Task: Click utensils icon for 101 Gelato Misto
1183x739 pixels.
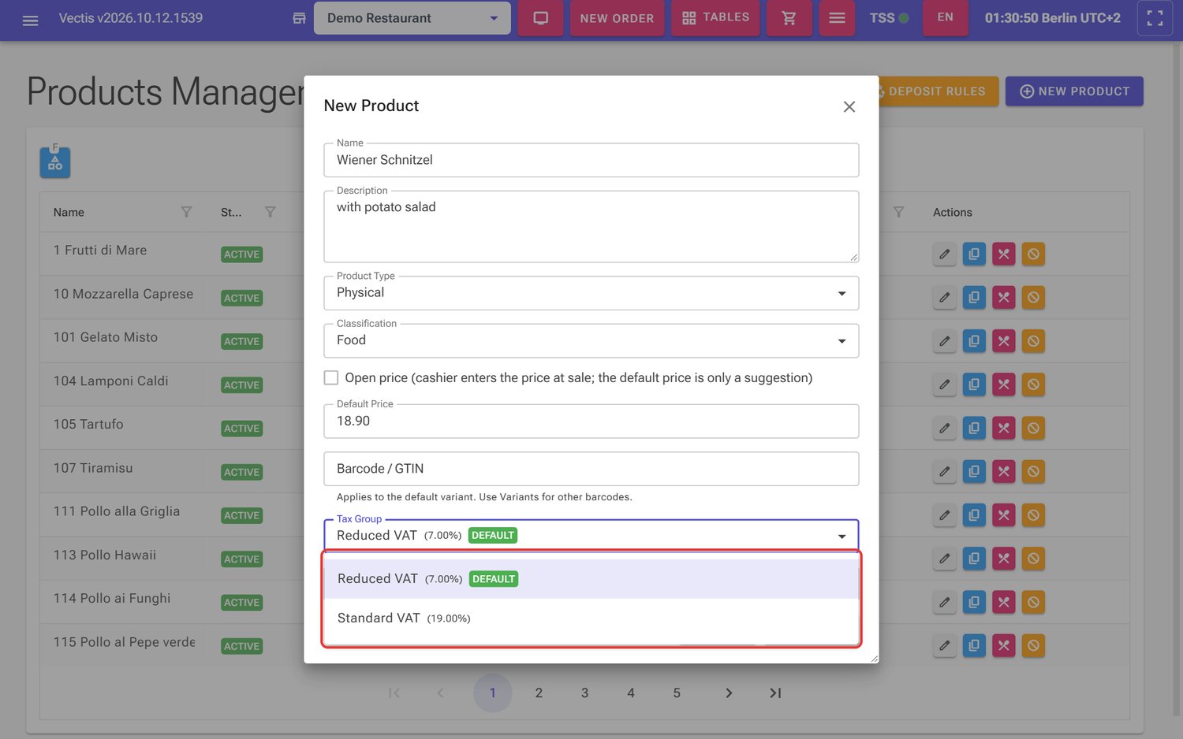Action: point(1003,341)
